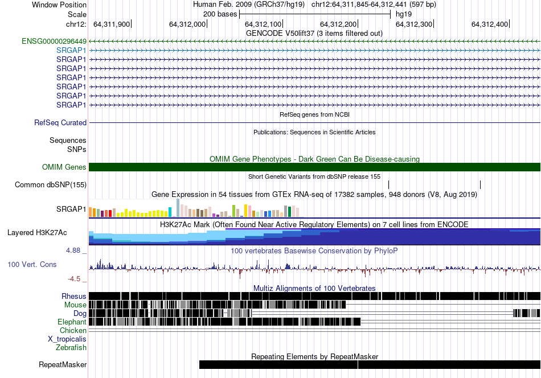
Task: Open the RefSeq genes from NCBI title
Action: 315,114
